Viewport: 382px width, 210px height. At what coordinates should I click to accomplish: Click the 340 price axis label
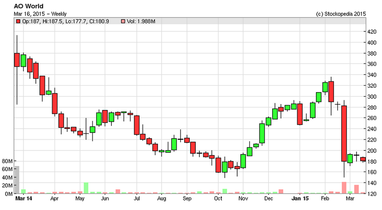[x=372, y=75]
